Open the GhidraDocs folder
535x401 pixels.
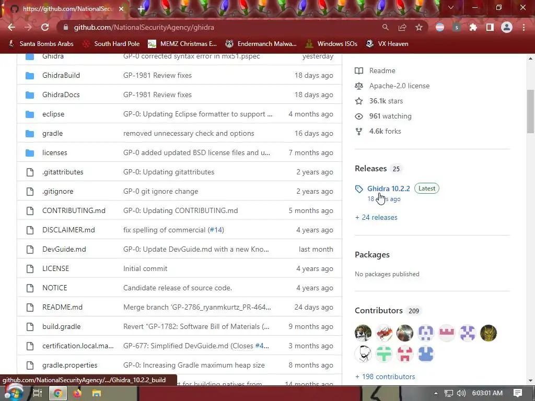click(61, 95)
